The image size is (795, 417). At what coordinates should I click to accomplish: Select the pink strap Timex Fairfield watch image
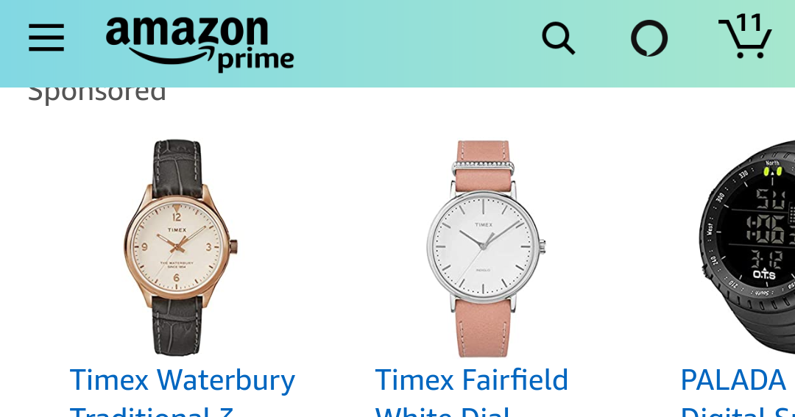click(485, 249)
